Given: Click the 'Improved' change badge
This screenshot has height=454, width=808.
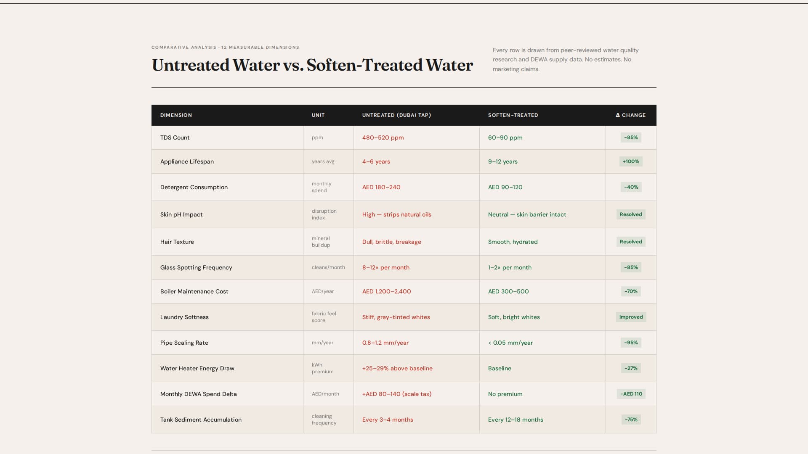Looking at the screenshot, I should click(631, 317).
